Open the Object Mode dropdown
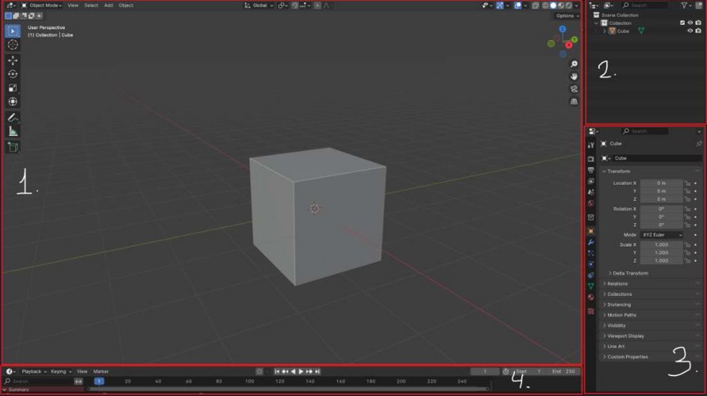This screenshot has width=707, height=396. pyautogui.click(x=42, y=6)
